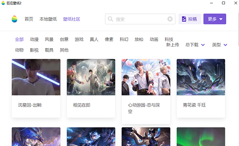This screenshot has width=239, height=146.
Task: Clear the search box with the X icon
Action: (170, 19)
